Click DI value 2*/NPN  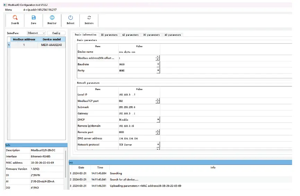[x=35, y=175]
